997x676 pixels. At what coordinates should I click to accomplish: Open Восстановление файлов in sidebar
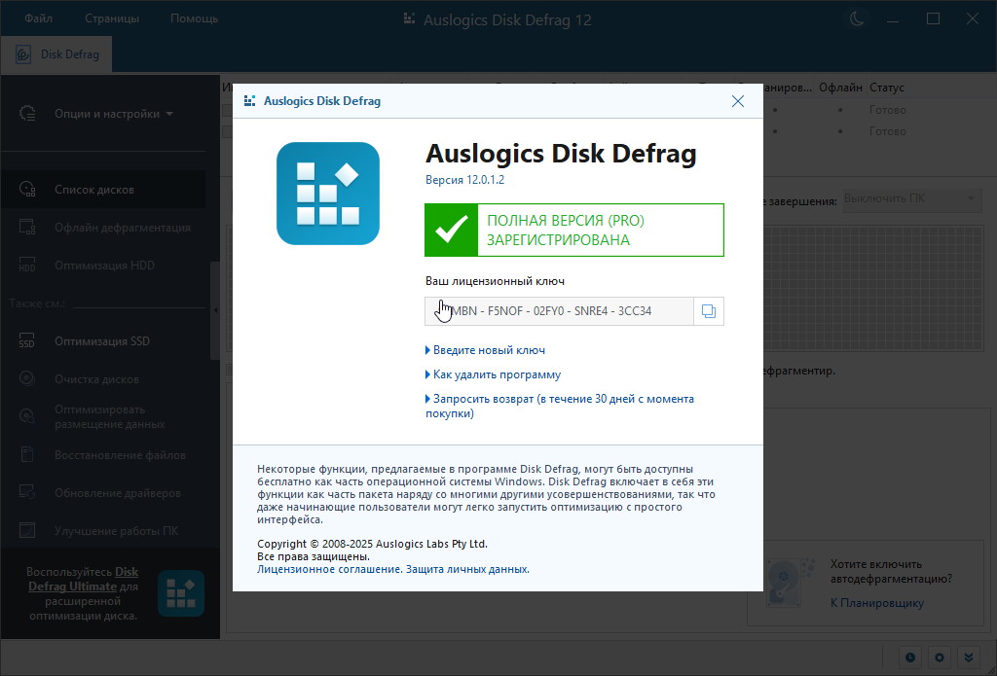coord(103,455)
